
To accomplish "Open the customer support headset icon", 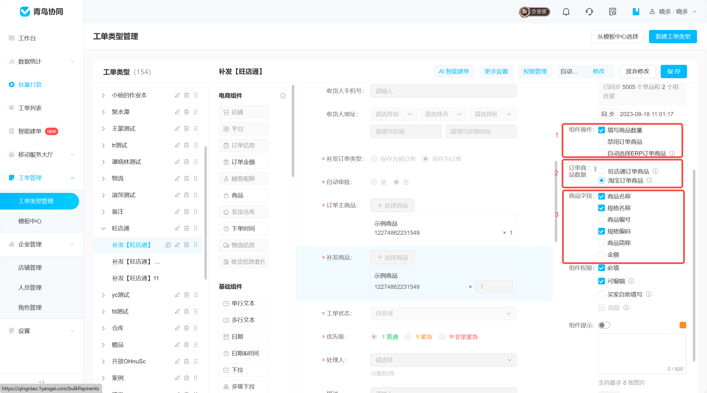I will [589, 12].
